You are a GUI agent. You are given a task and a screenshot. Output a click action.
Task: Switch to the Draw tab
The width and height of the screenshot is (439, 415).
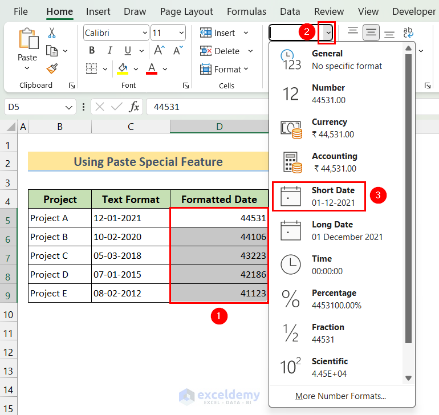pos(135,11)
